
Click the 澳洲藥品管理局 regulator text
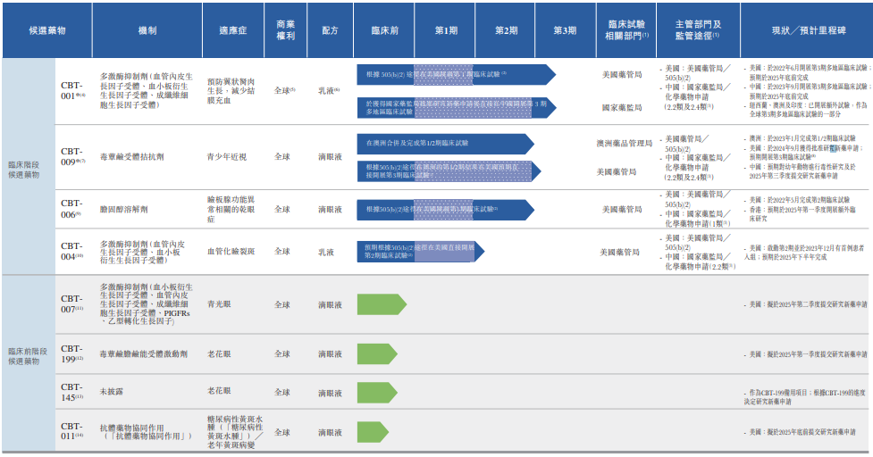click(x=625, y=143)
